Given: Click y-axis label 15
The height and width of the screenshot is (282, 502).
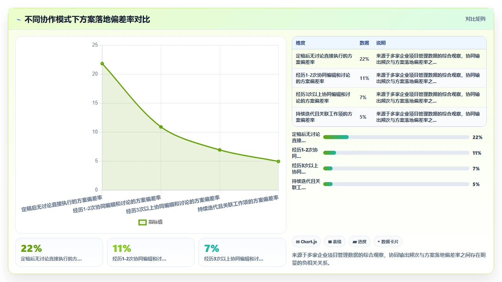Looking at the screenshot, I should (x=95, y=103).
